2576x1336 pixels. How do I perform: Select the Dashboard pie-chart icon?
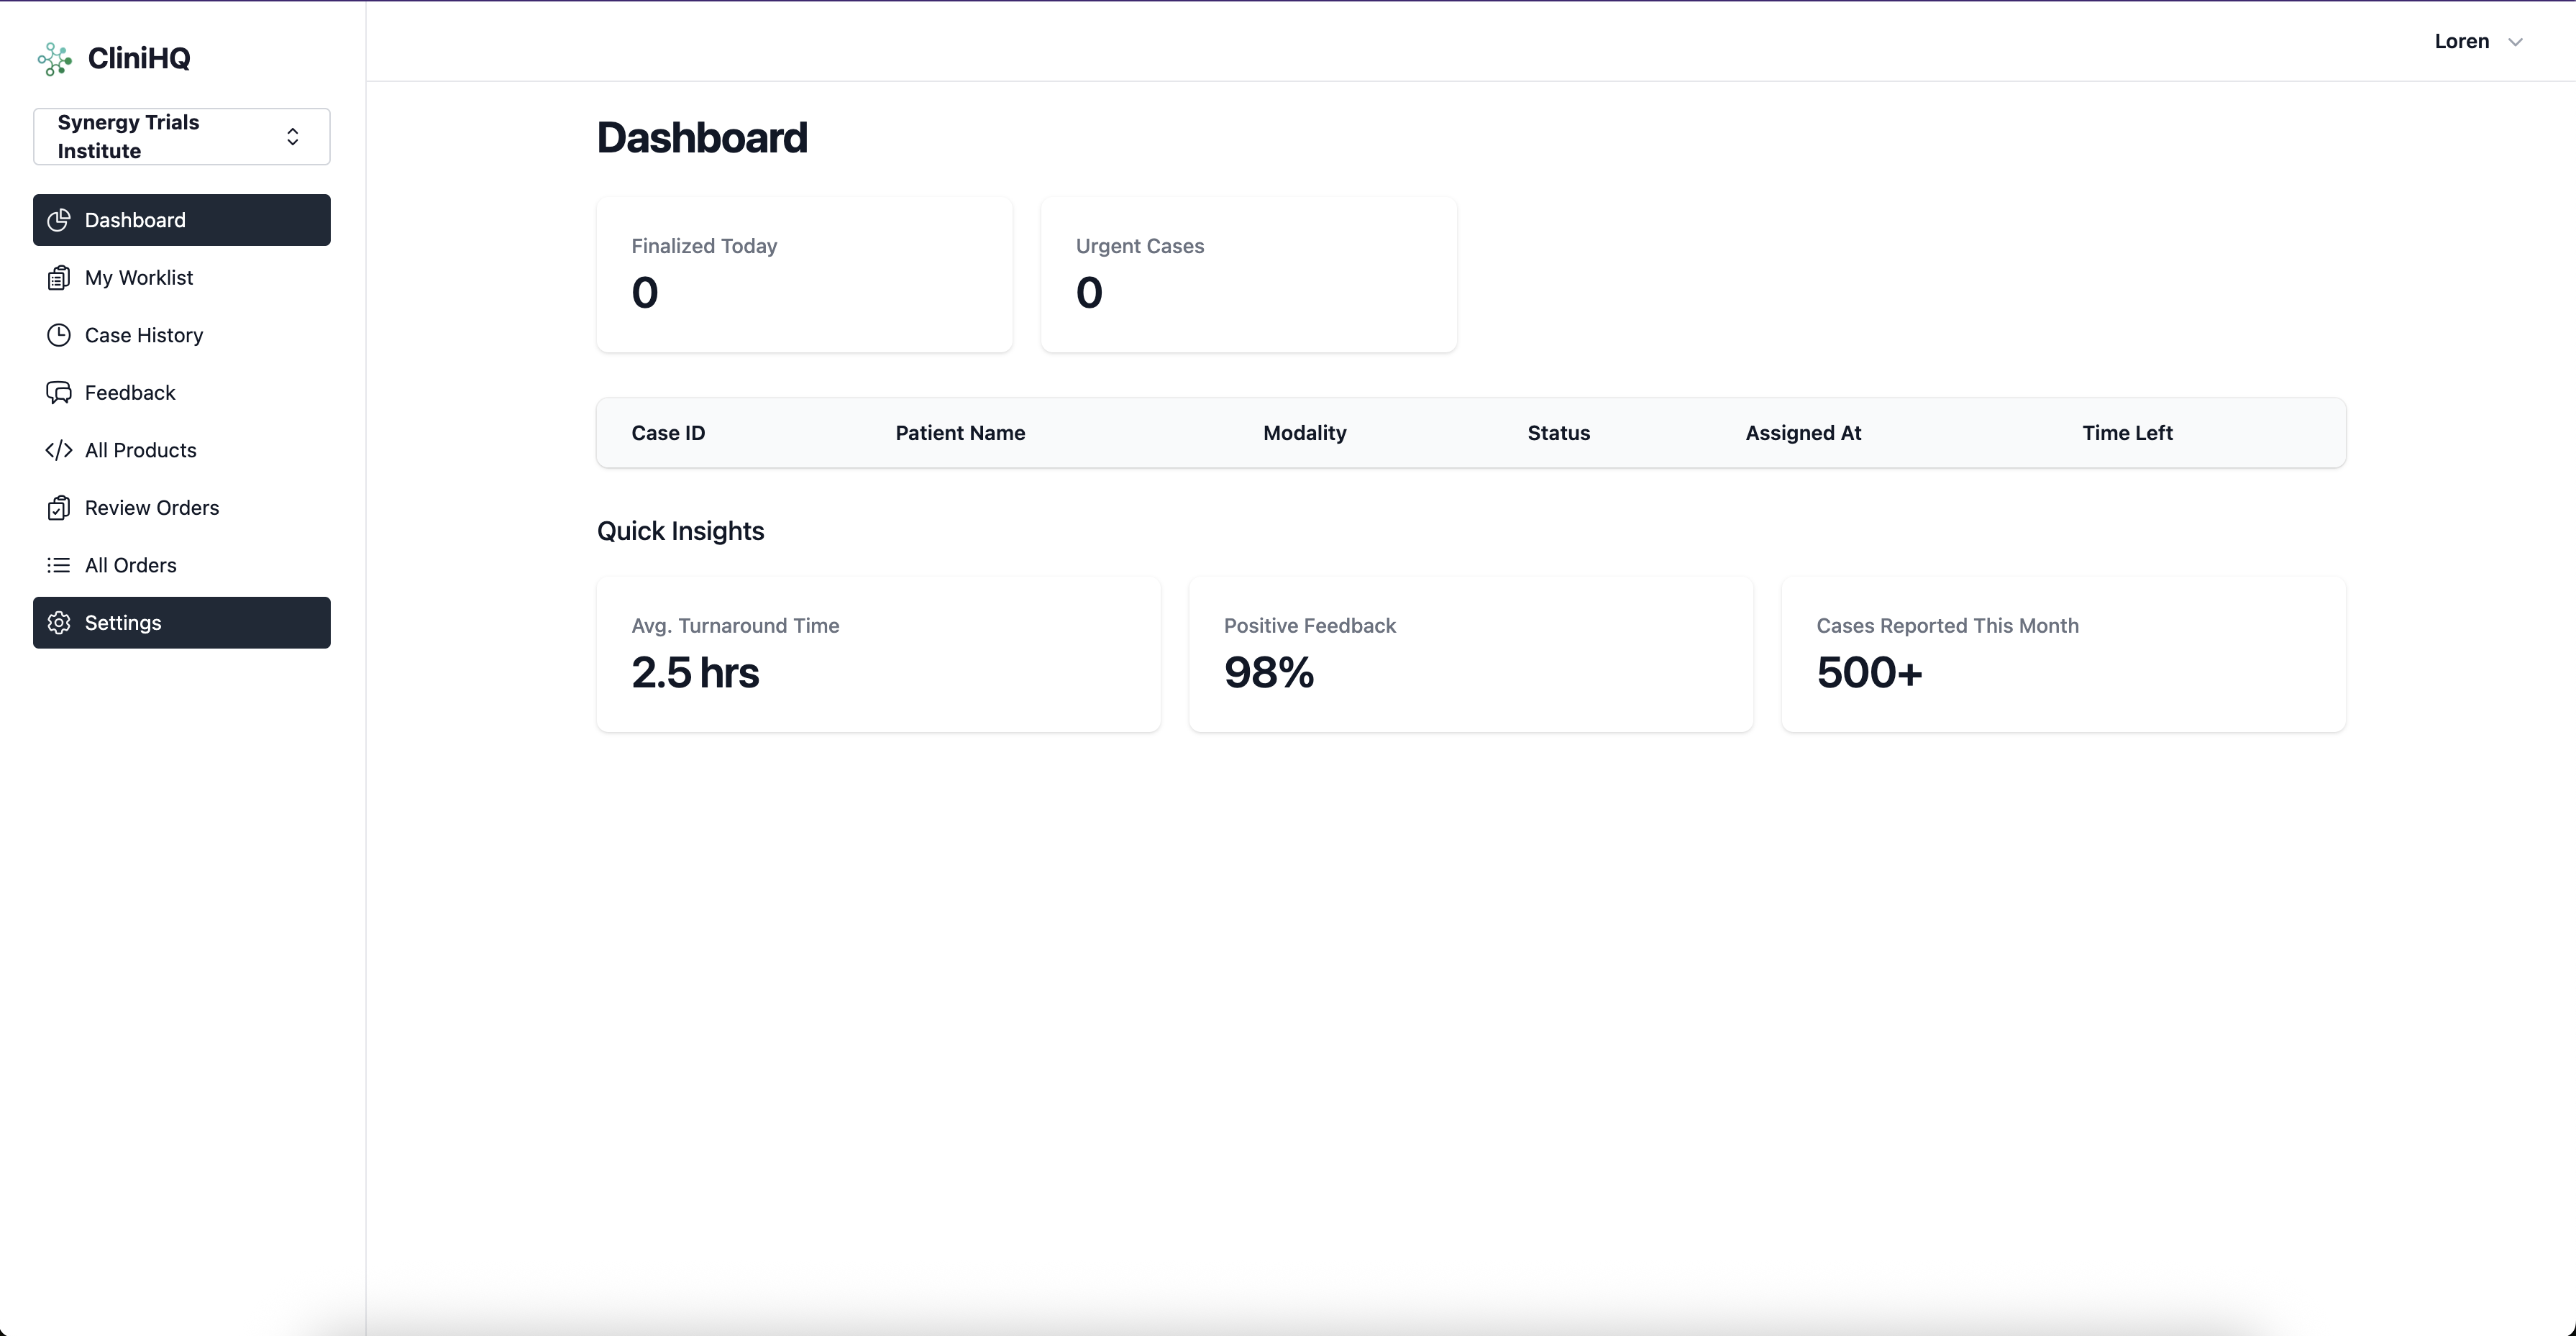[x=59, y=220]
